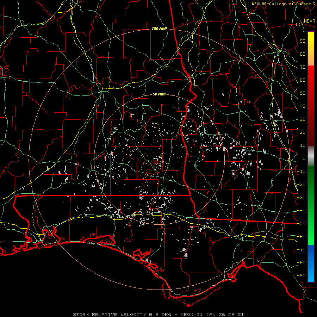The image size is (317, 317).
Task: Click the positive 50 scale label
Action: 303,93
